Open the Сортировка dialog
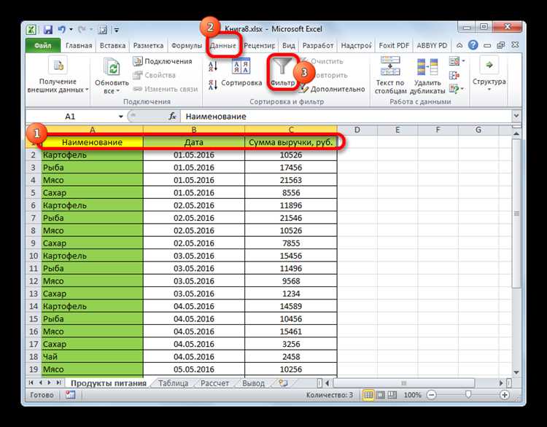 tap(241, 73)
